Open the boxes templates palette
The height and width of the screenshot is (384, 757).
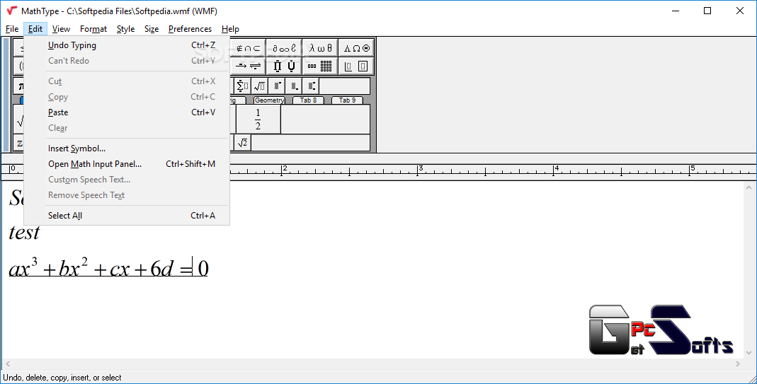pos(356,66)
